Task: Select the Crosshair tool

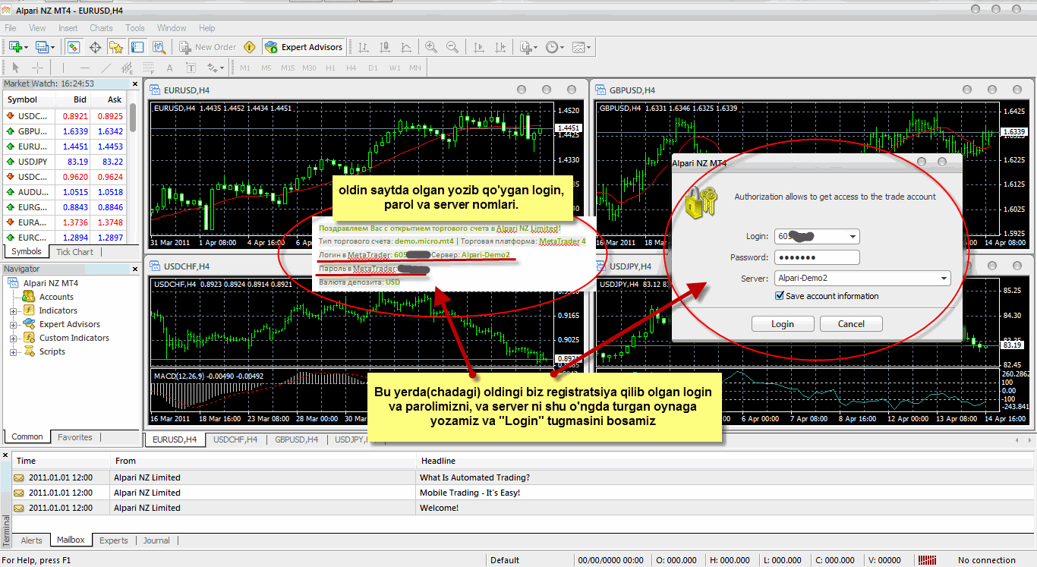Action: [37, 68]
